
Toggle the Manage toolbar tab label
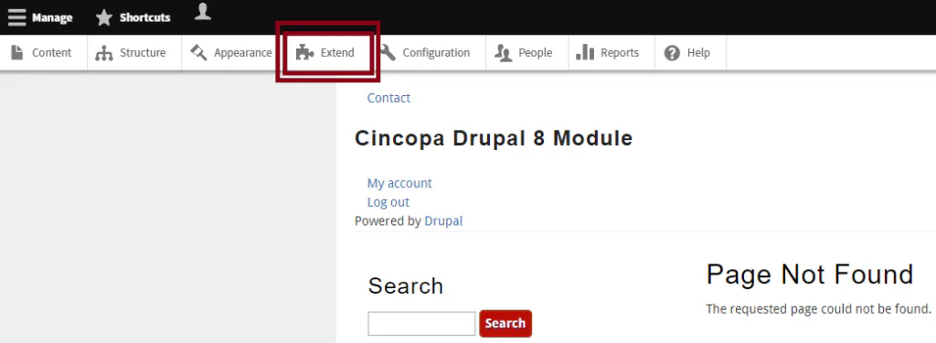[x=52, y=18]
